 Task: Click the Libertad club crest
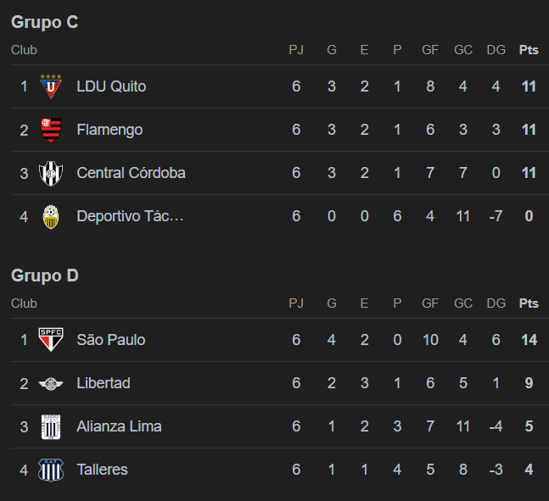[51, 384]
